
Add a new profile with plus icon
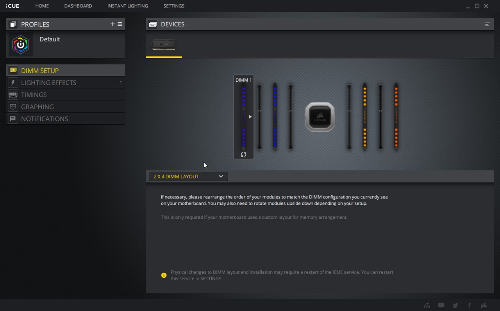(x=112, y=24)
